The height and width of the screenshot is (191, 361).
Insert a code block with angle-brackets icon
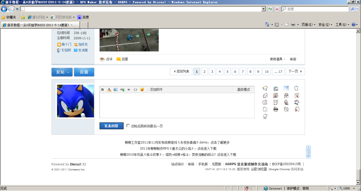(135, 90)
